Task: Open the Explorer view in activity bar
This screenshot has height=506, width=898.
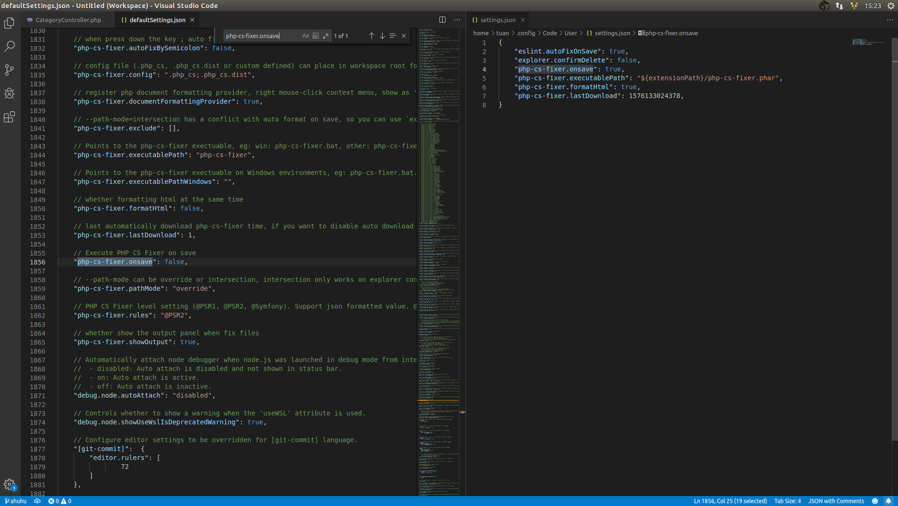Action: [x=9, y=23]
